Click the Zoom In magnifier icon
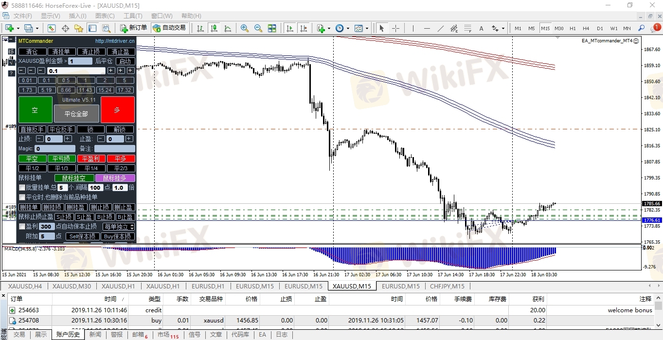The width and height of the screenshot is (663, 340). (x=244, y=28)
